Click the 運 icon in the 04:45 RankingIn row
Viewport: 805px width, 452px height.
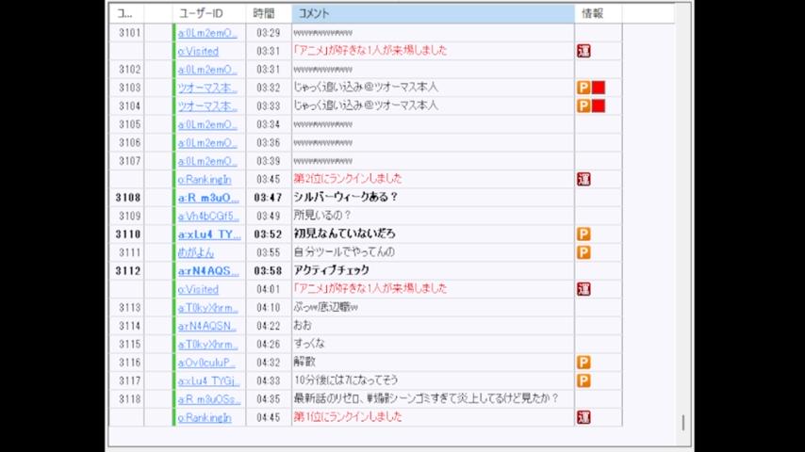[x=583, y=417]
